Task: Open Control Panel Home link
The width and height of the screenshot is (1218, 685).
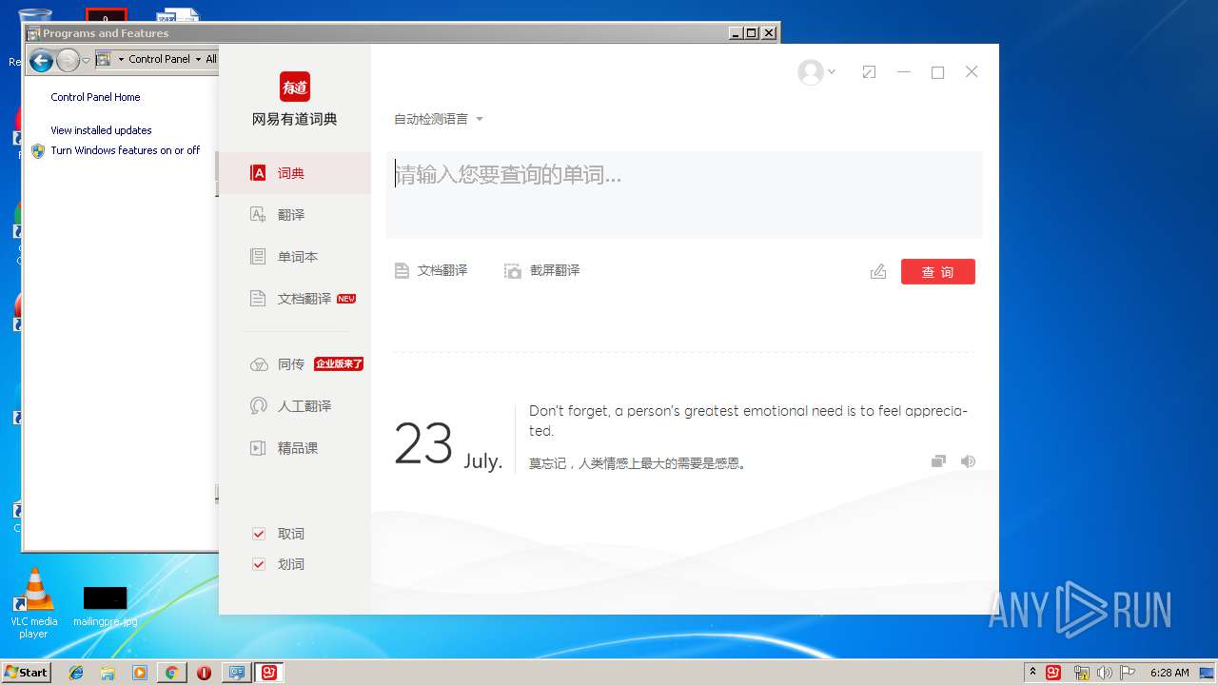Action: [95, 97]
